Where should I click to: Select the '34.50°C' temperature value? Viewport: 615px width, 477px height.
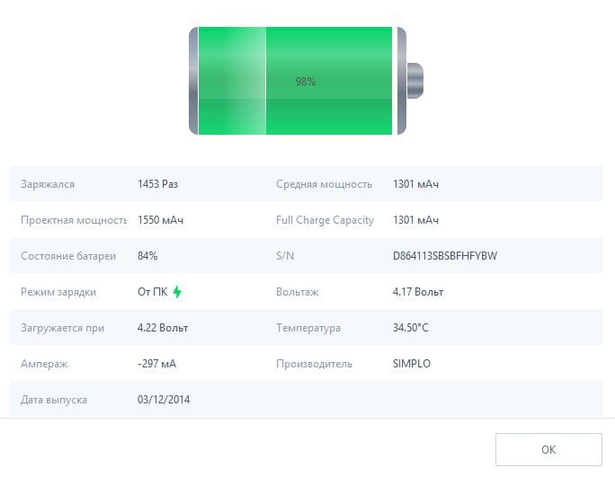pos(411,328)
